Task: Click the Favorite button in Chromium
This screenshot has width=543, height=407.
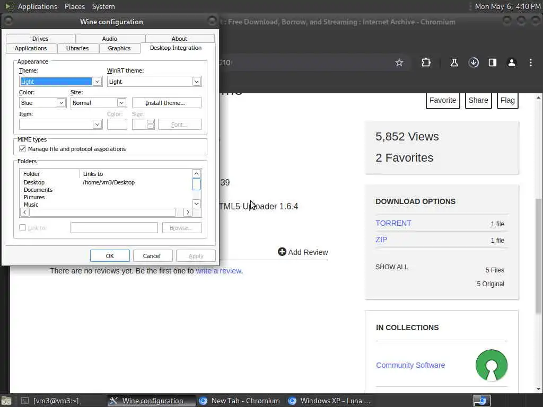Action: (443, 100)
